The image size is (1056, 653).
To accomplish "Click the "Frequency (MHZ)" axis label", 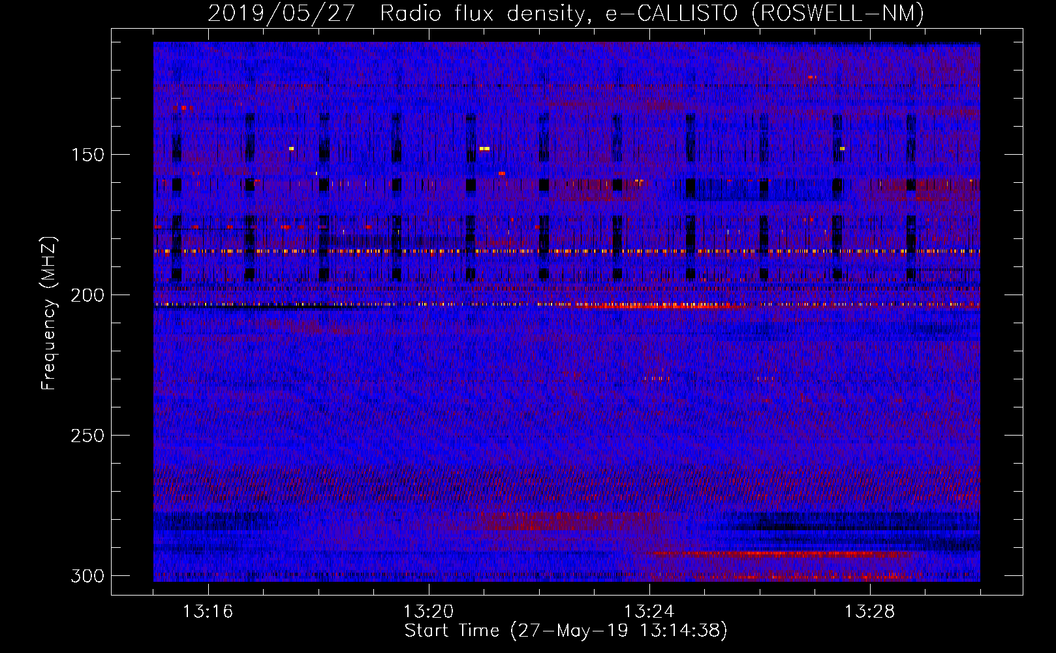I will (49, 313).
